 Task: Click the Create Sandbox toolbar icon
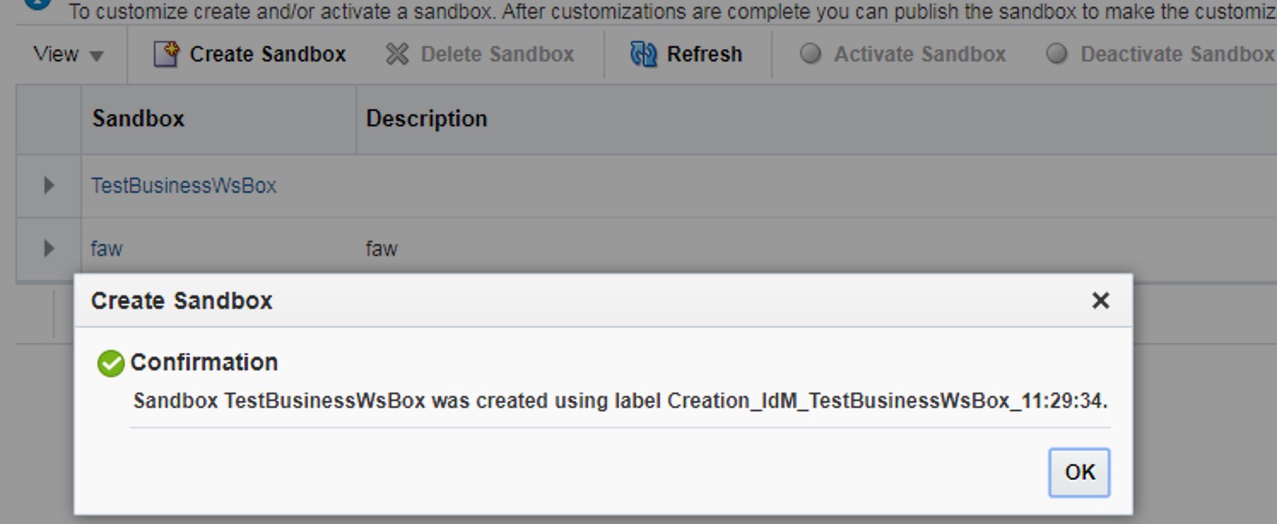[166, 55]
